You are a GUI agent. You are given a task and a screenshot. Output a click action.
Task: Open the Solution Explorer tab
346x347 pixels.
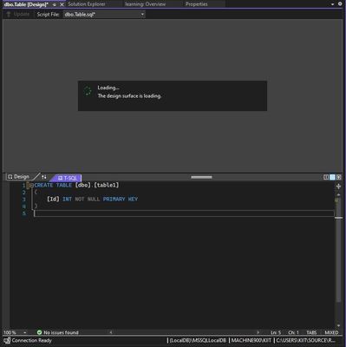pyautogui.click(x=87, y=4)
